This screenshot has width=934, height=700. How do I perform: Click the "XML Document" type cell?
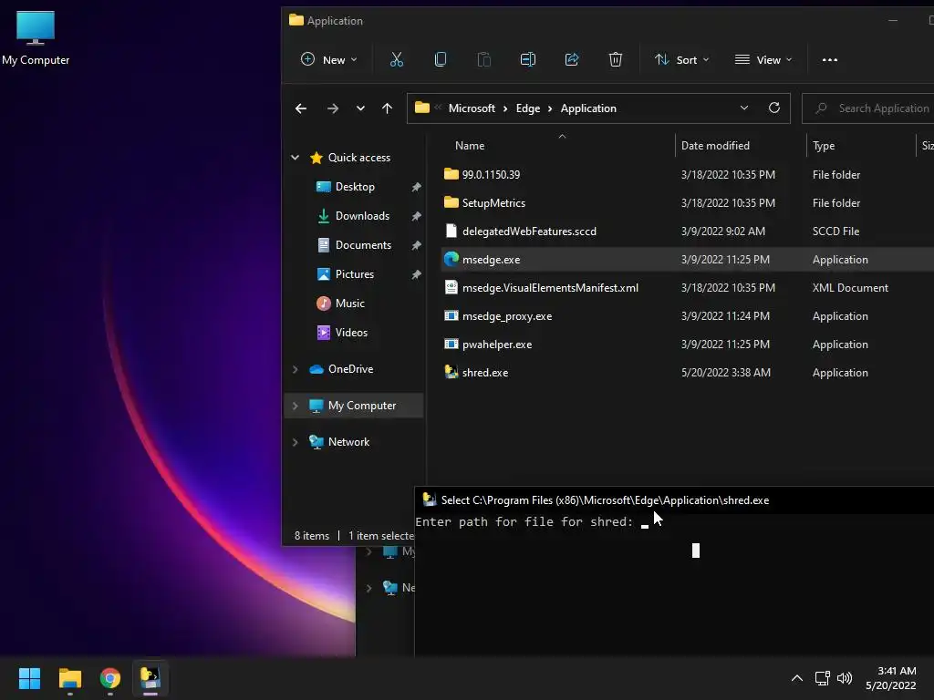point(850,287)
